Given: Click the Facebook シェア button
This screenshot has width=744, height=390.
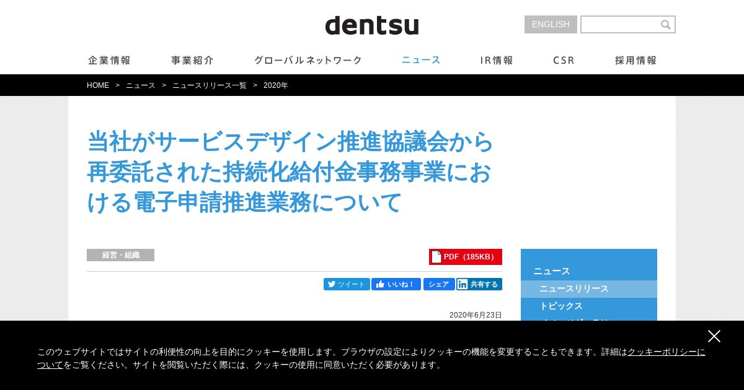Looking at the screenshot, I should (x=439, y=284).
